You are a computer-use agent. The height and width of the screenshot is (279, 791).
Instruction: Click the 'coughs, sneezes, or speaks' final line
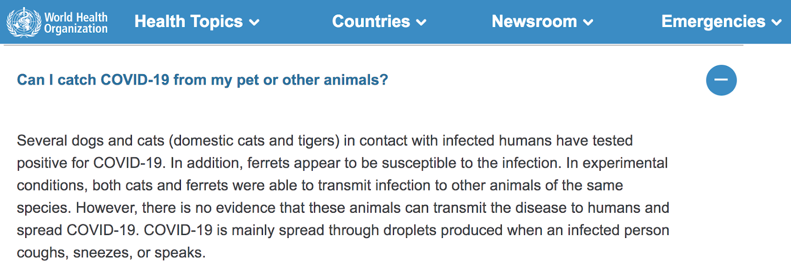pos(111,253)
